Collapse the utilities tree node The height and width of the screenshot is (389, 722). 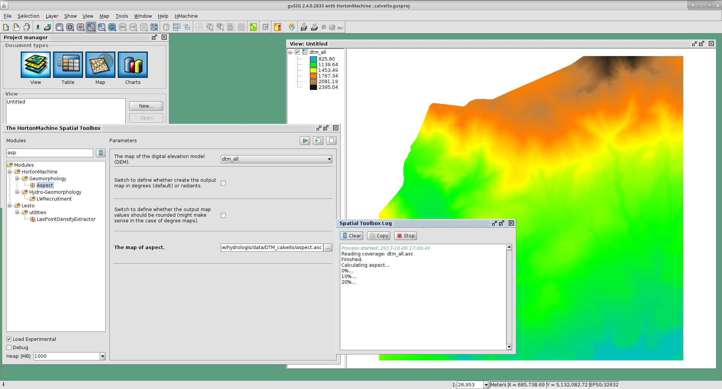(x=17, y=213)
